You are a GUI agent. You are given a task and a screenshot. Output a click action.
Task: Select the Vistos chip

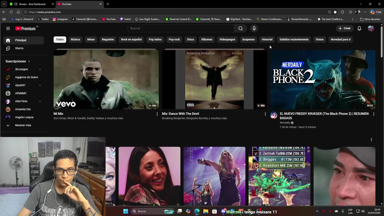tap(319, 39)
